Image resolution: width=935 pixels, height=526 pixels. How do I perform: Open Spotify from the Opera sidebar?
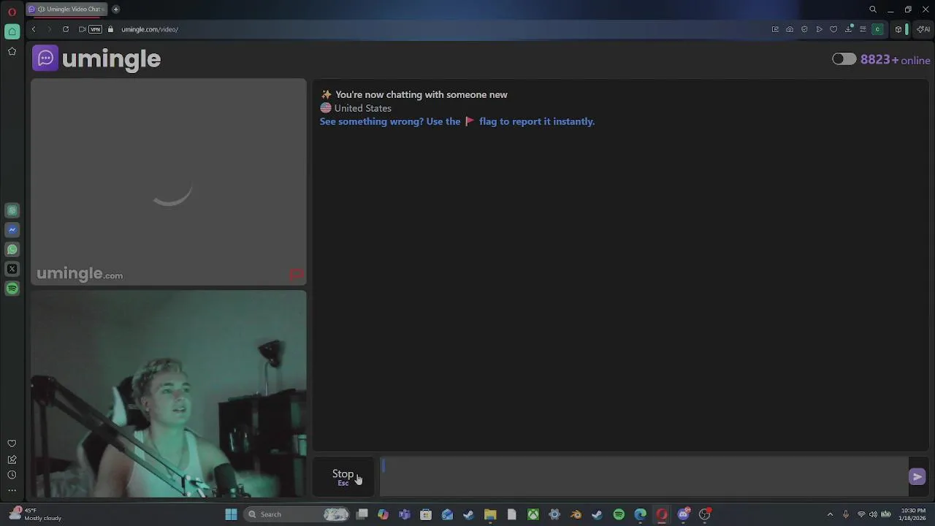[x=12, y=289]
